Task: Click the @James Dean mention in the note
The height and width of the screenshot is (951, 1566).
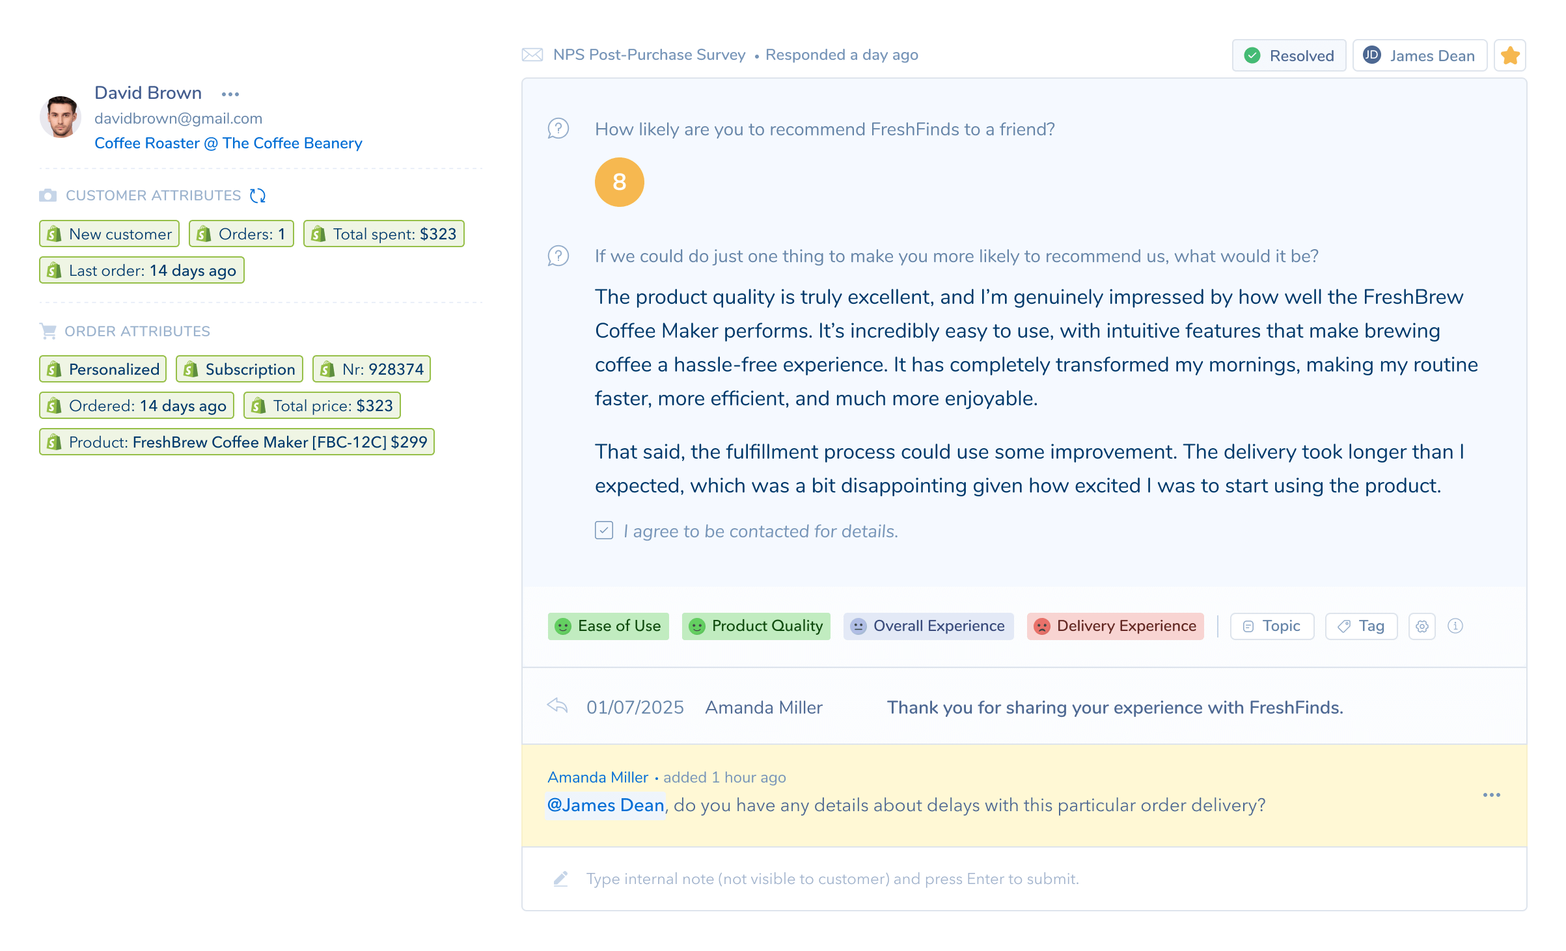Action: click(605, 805)
